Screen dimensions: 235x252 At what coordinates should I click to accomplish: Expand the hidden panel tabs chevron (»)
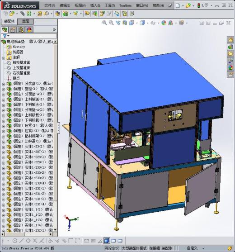point(54,29)
